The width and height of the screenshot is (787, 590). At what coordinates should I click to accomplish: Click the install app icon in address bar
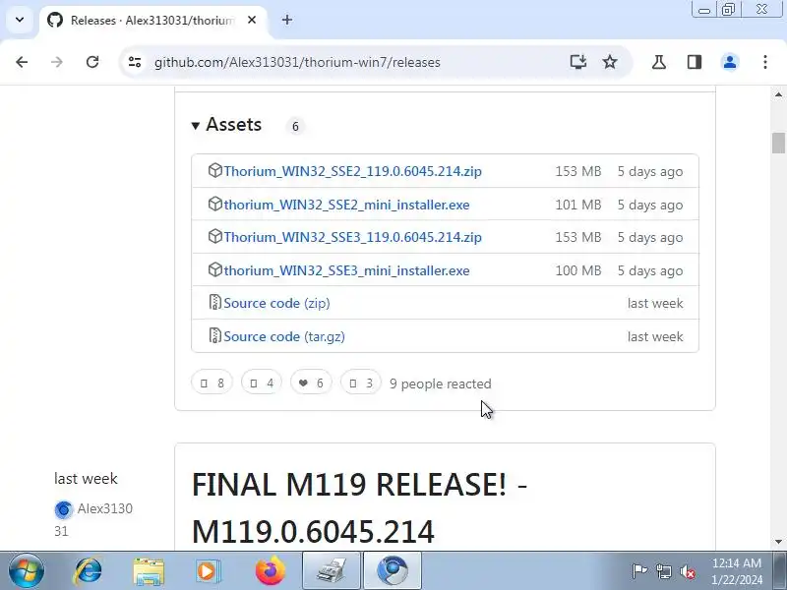[x=578, y=62]
